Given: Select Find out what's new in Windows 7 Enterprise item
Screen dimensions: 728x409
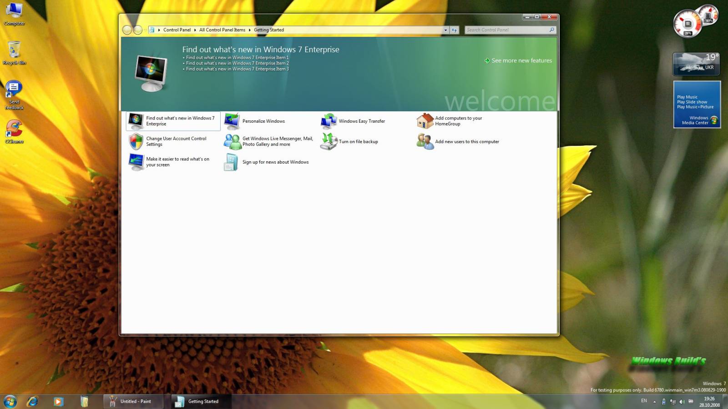Looking at the screenshot, I should (173, 121).
